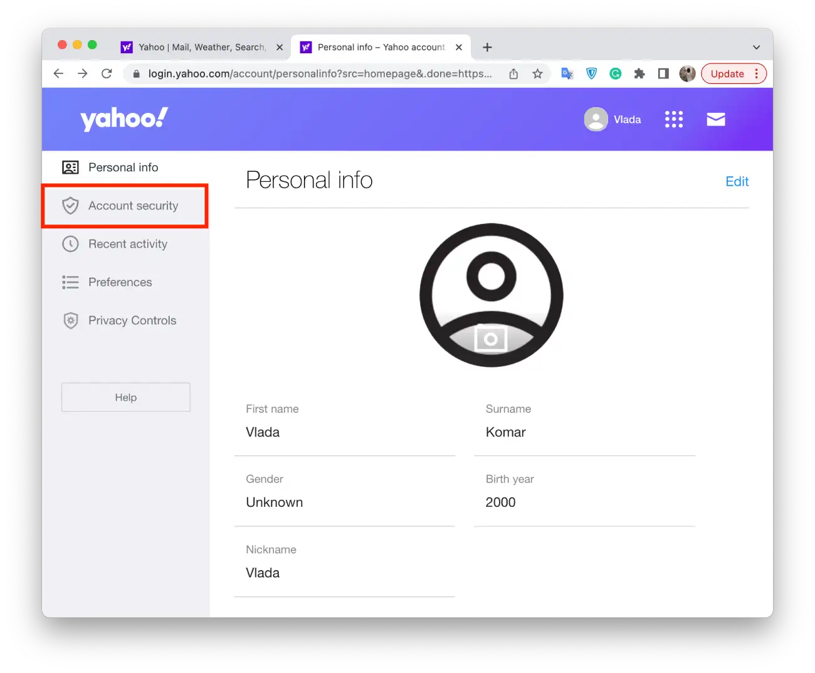Image resolution: width=815 pixels, height=673 pixels.
Task: Open the Vlada account avatar menu
Action: (x=596, y=119)
